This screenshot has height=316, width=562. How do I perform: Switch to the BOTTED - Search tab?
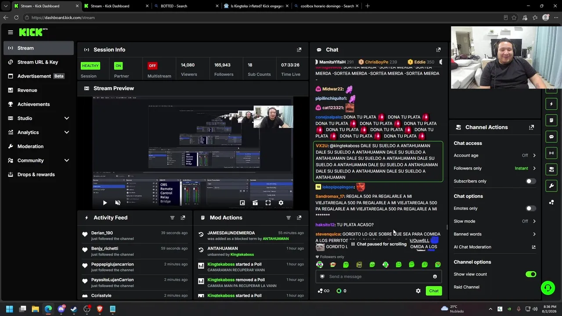point(186,6)
